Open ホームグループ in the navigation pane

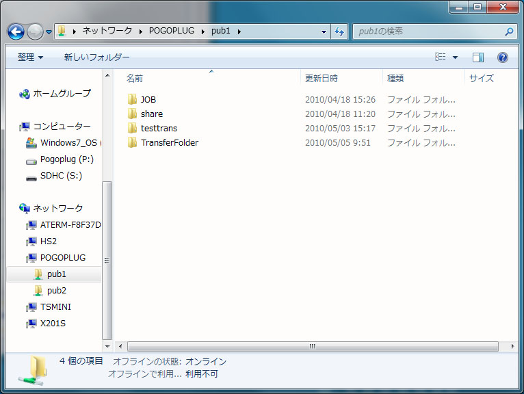pos(62,94)
